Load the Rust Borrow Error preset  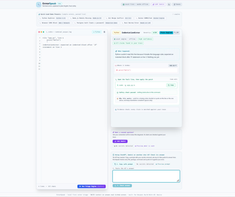(136, 23)
